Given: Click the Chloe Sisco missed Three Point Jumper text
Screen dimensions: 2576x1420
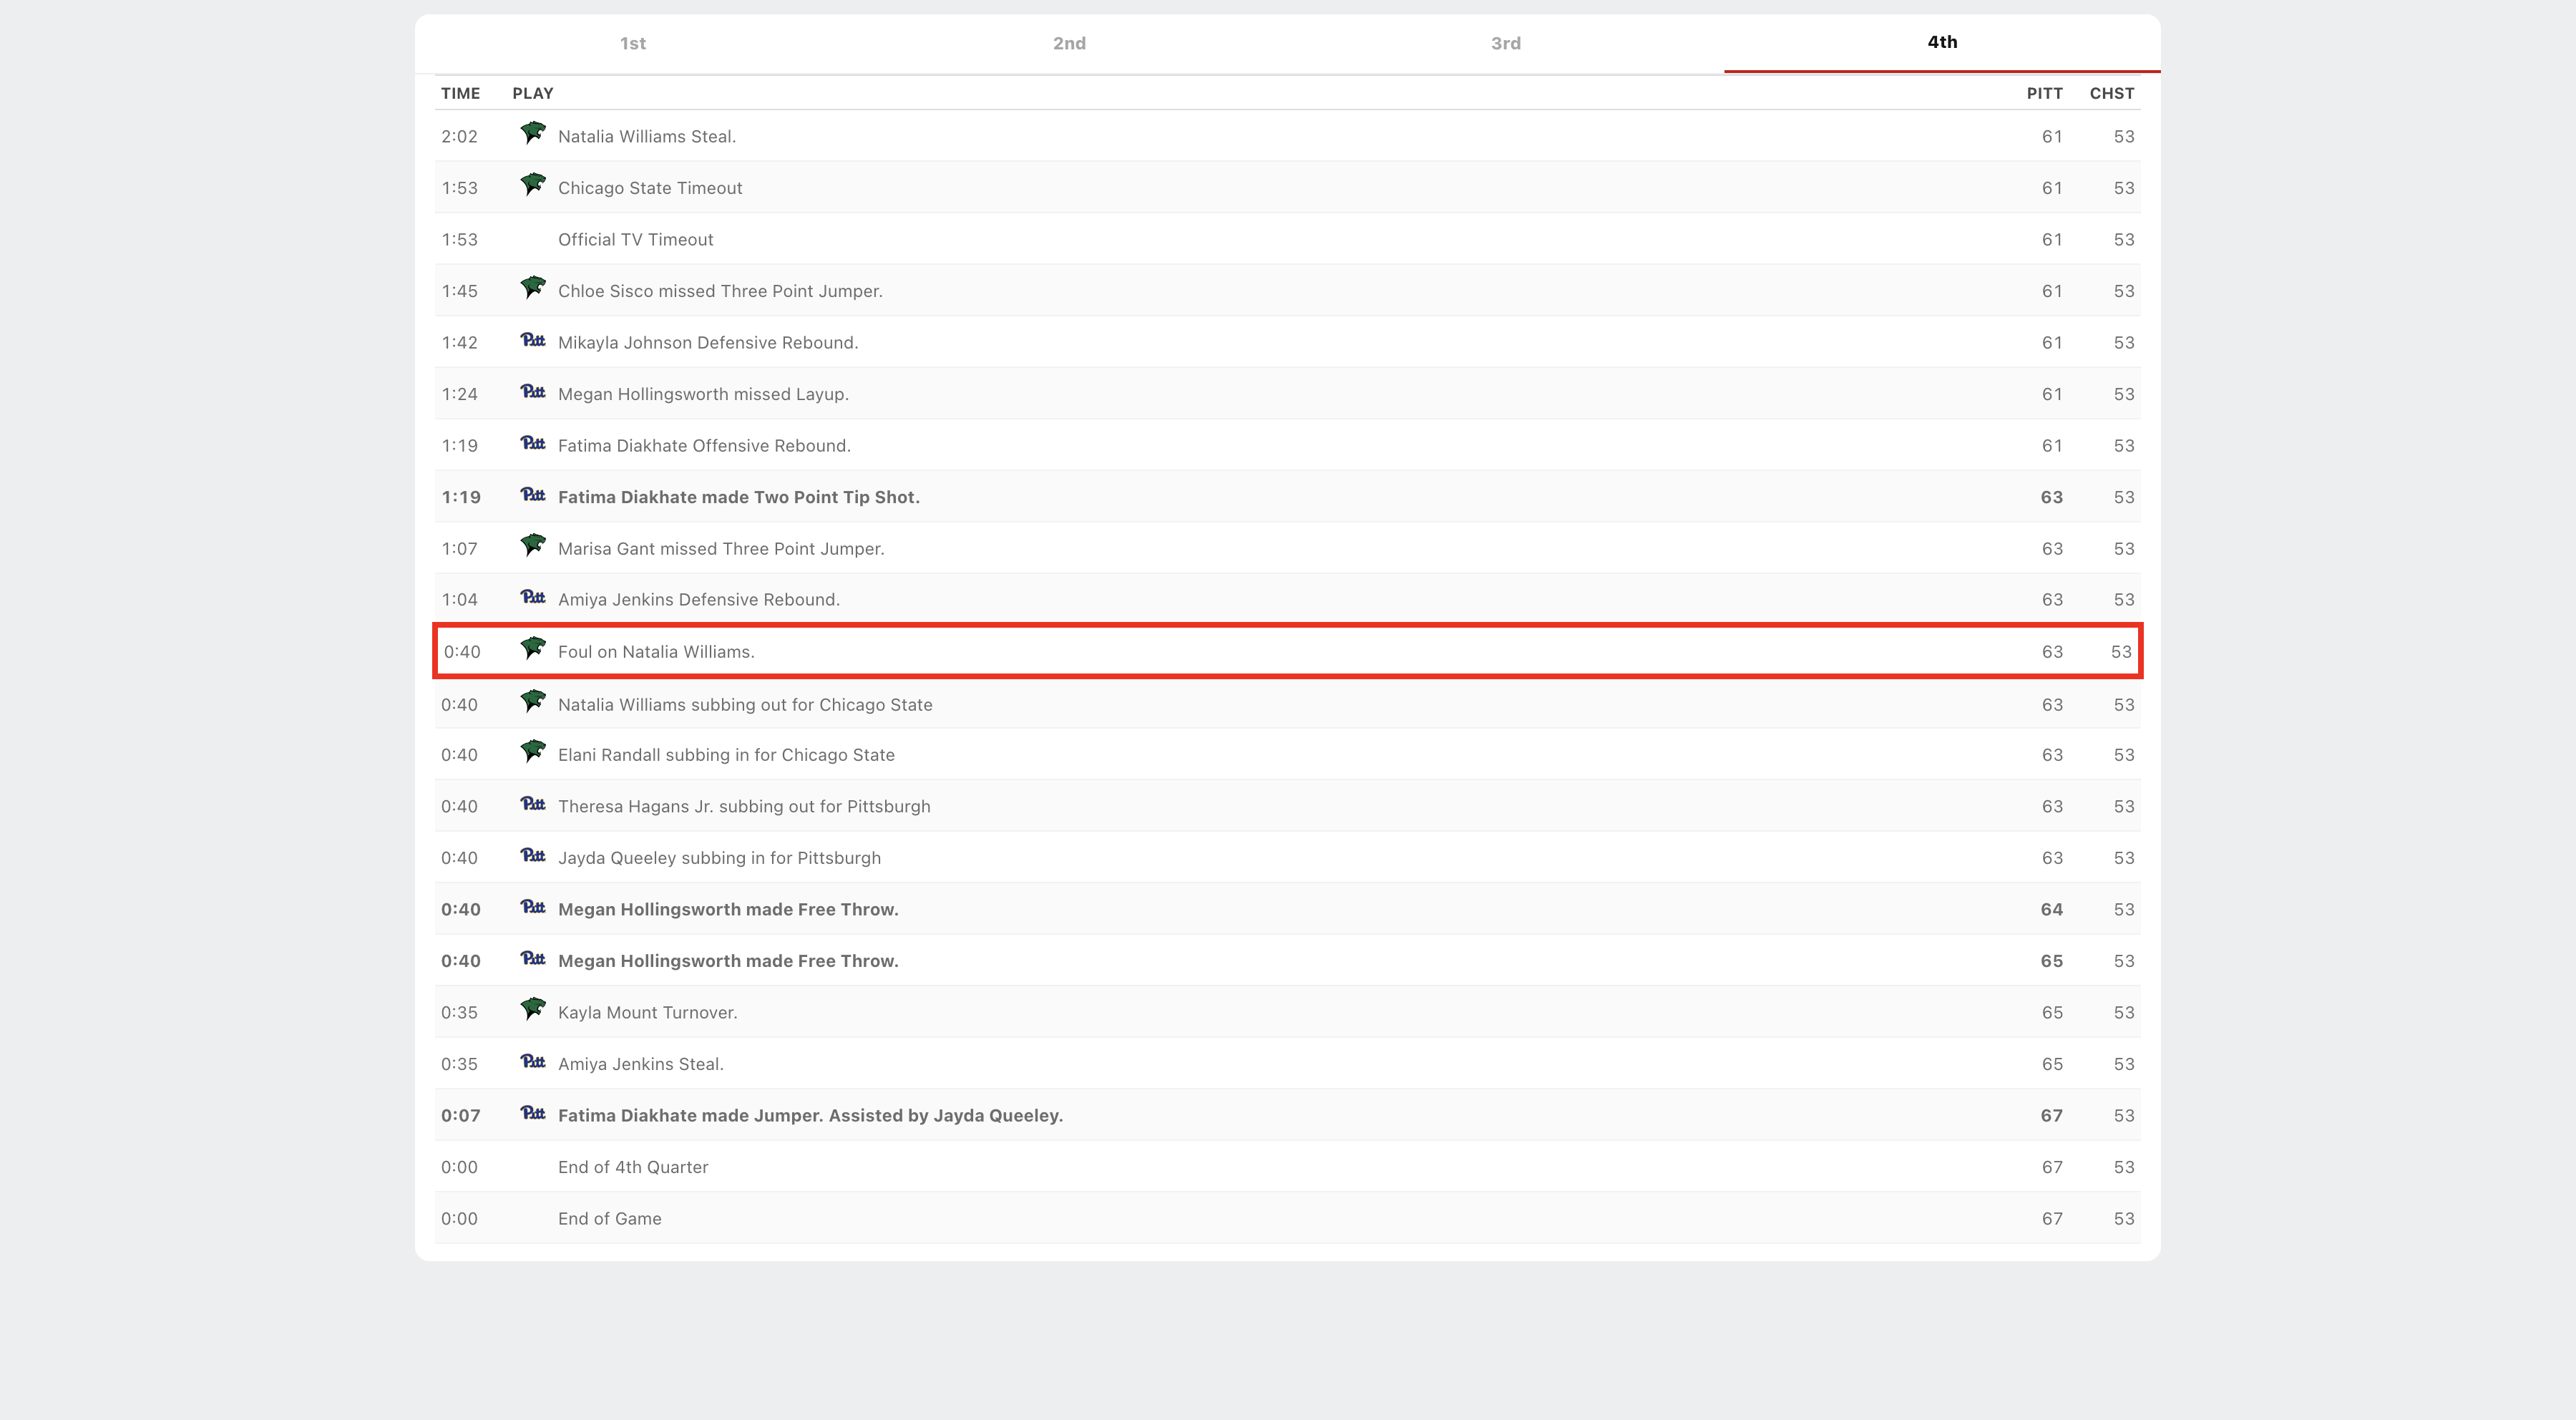Looking at the screenshot, I should 719,291.
